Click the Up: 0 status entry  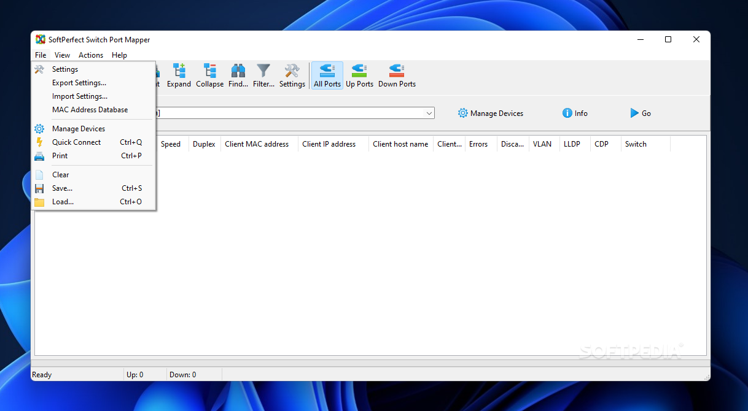135,375
